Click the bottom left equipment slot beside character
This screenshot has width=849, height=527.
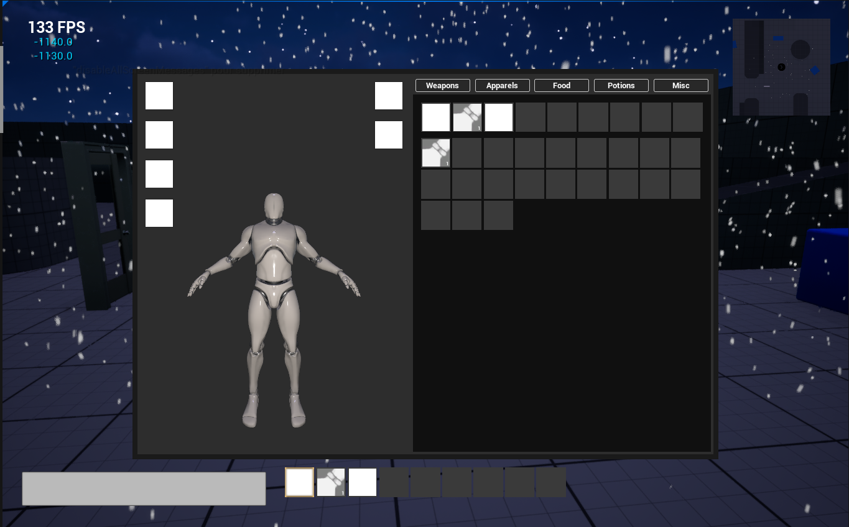(159, 213)
